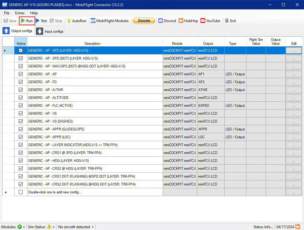Click the orange icon beside the date
Screen dimensions: 304x230
coord(298,227)
